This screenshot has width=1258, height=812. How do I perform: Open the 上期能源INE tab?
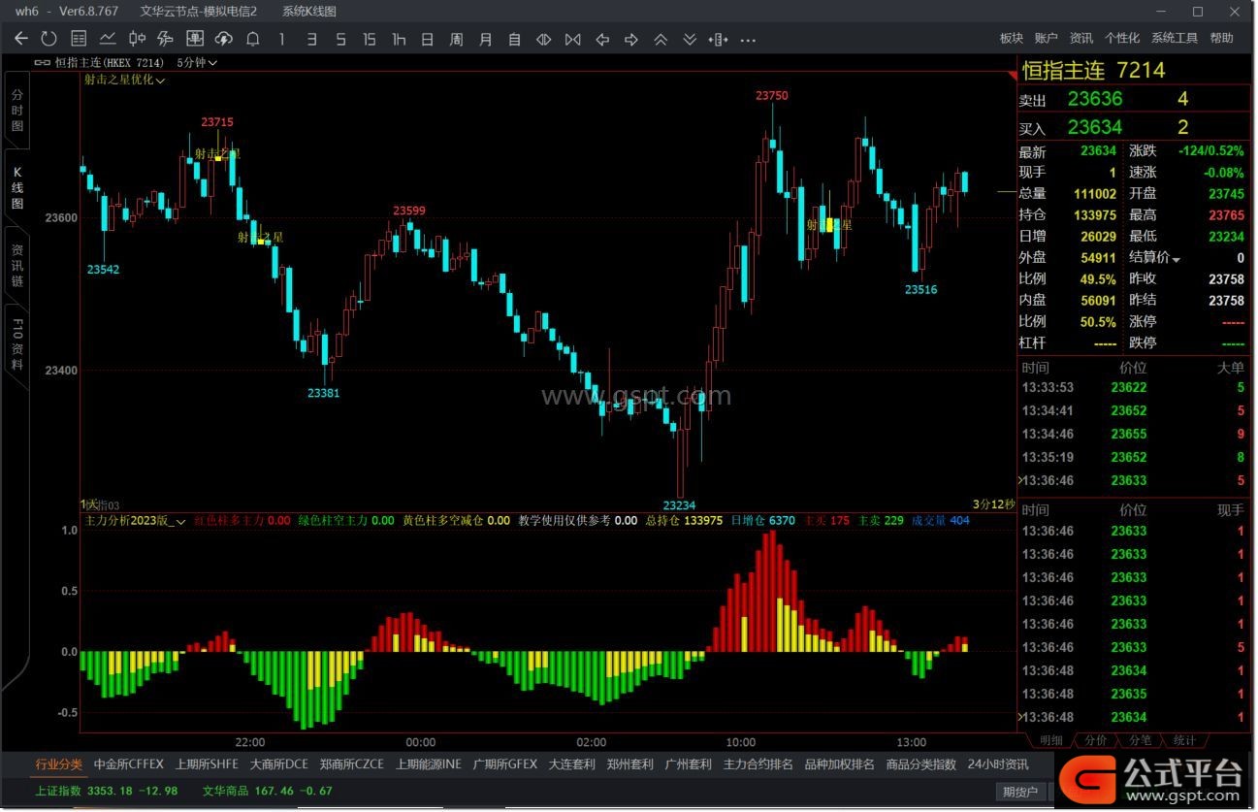tap(429, 764)
